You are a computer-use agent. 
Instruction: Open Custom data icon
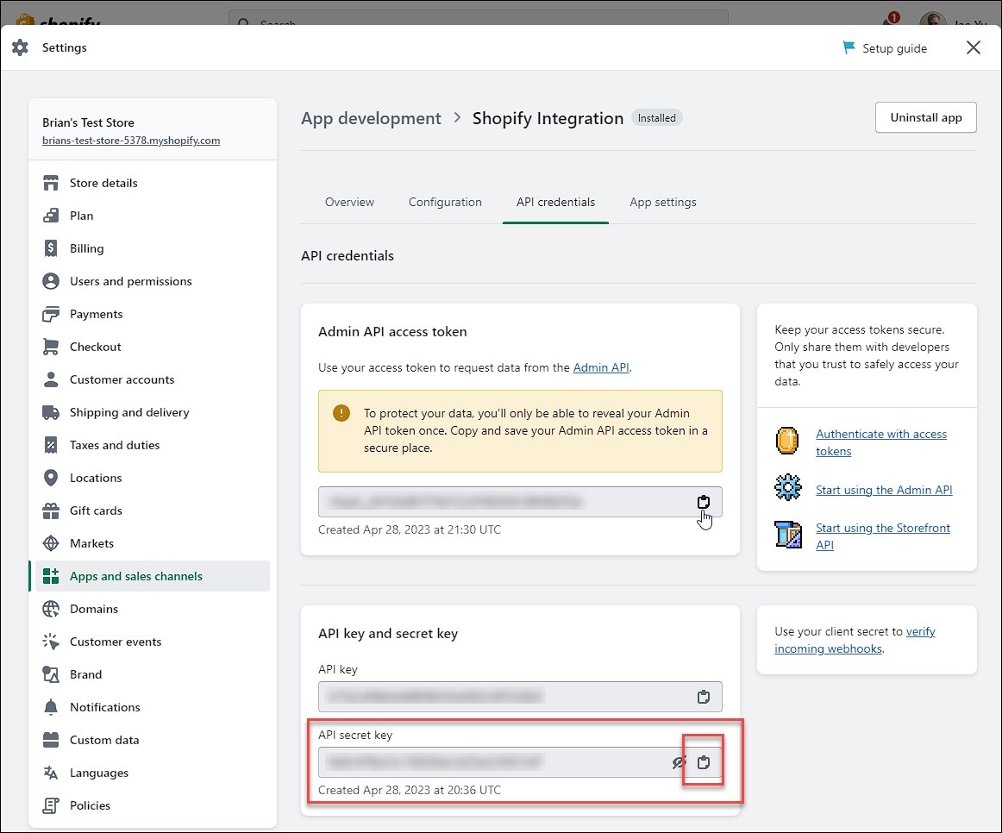pos(51,740)
